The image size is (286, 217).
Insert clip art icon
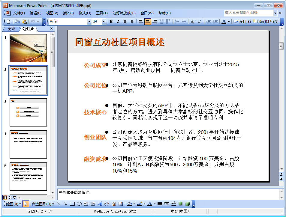(x=114, y=204)
